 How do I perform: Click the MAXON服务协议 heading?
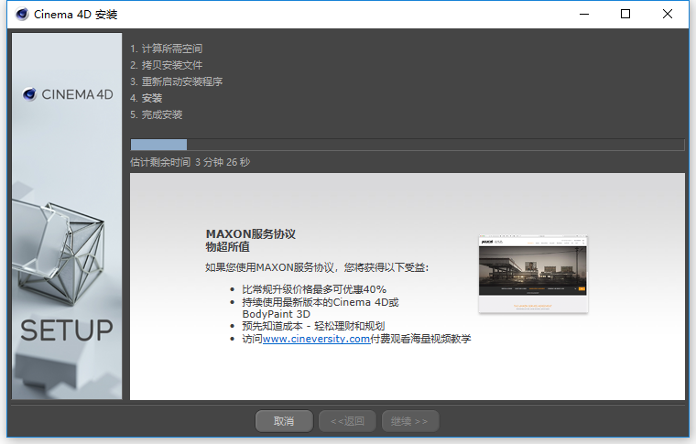point(250,233)
